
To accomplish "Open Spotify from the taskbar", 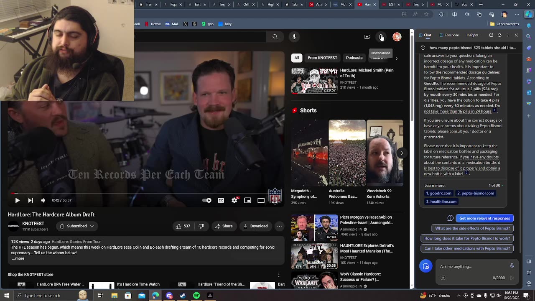I will point(196,296).
